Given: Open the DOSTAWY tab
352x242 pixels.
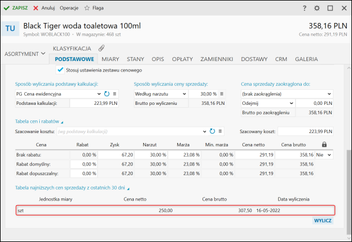Looking at the screenshot, I should point(254,59).
